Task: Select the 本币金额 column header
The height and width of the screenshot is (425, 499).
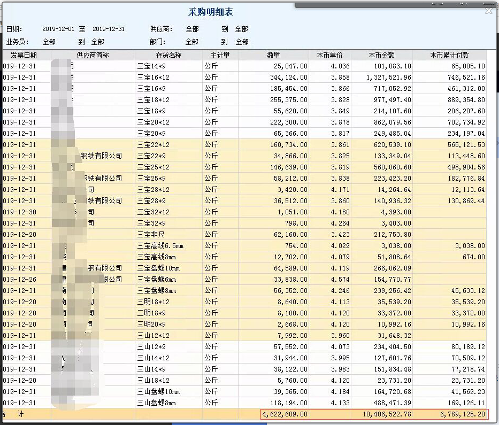Action: [381, 55]
